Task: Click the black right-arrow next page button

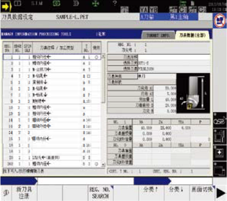Action: [221, 193]
